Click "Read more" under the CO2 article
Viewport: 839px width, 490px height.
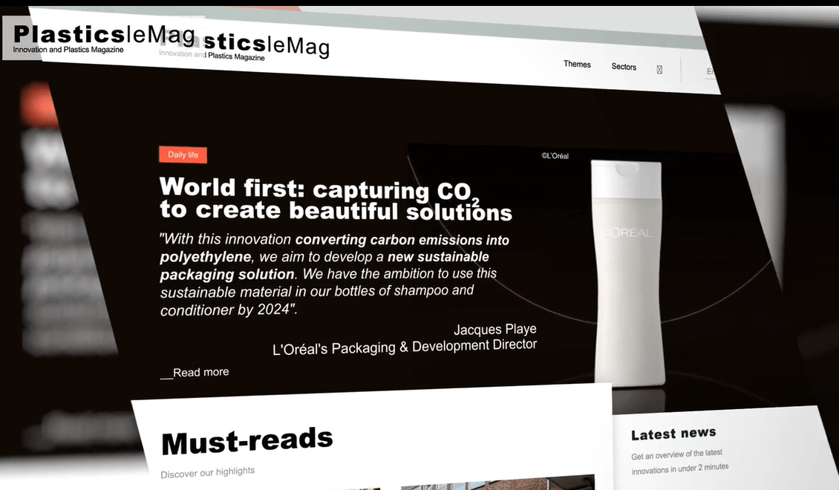(x=200, y=371)
